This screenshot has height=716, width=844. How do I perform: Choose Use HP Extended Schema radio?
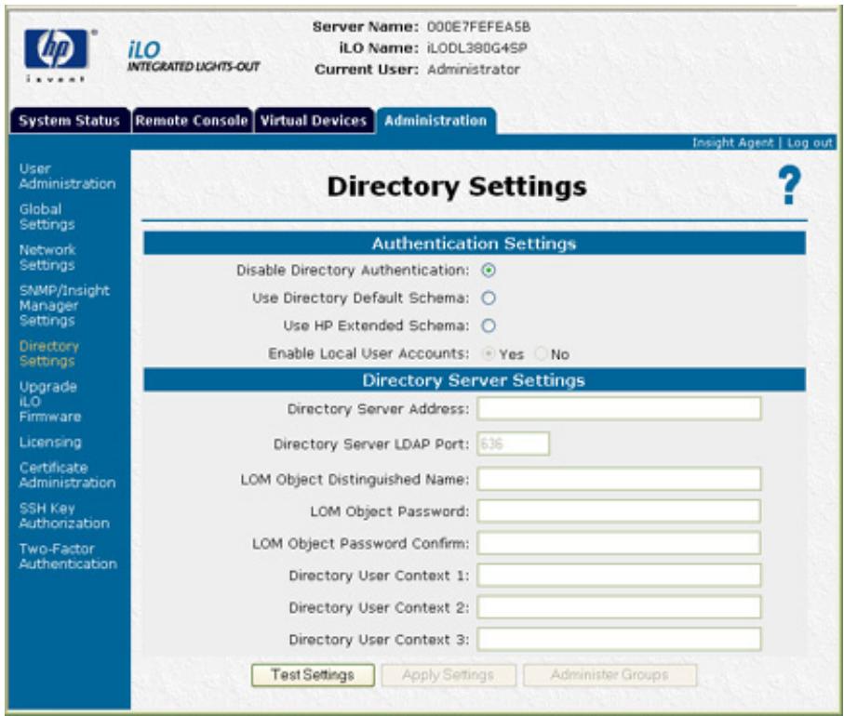[489, 325]
